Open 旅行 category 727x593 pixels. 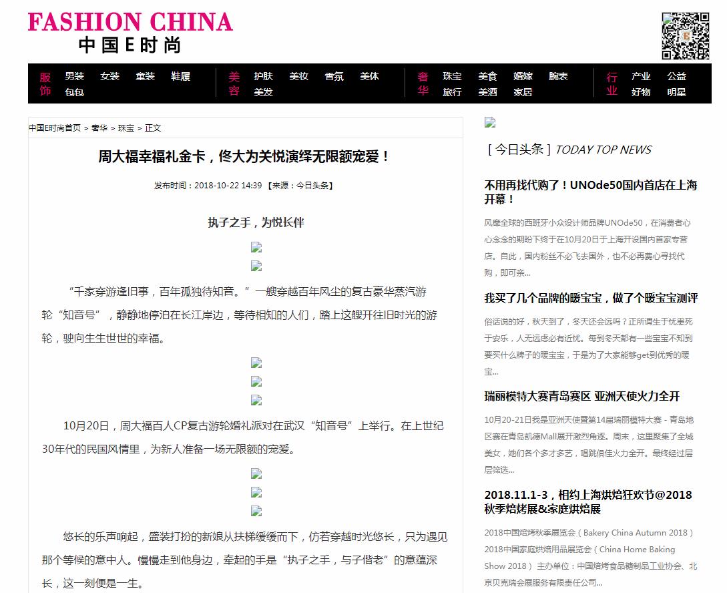[x=452, y=91]
